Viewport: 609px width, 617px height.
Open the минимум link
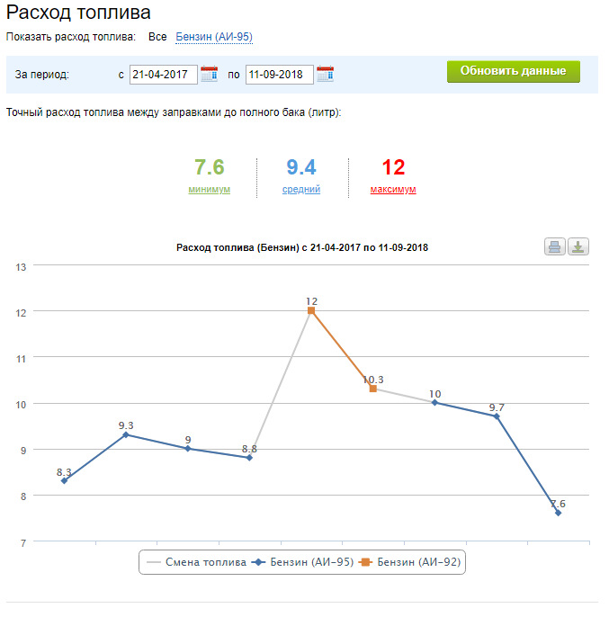click(209, 190)
